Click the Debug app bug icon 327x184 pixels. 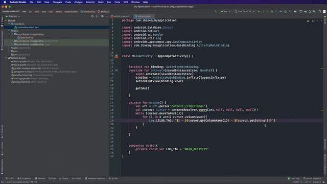click(272, 11)
